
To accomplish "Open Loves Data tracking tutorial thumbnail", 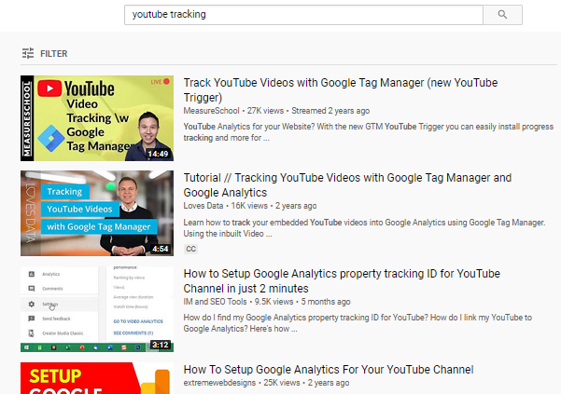I will tap(97, 213).
